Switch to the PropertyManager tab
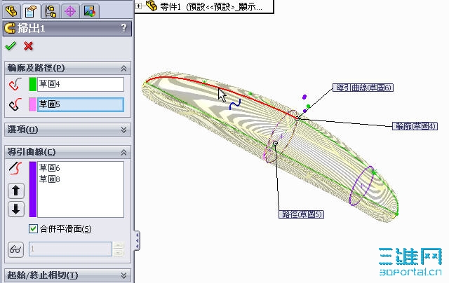 (x=31, y=11)
